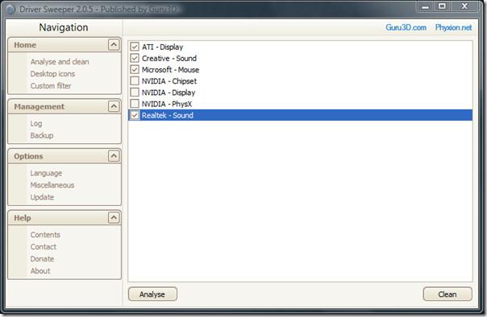The height and width of the screenshot is (317, 487).
Task: Open the Log page
Action: click(x=36, y=124)
